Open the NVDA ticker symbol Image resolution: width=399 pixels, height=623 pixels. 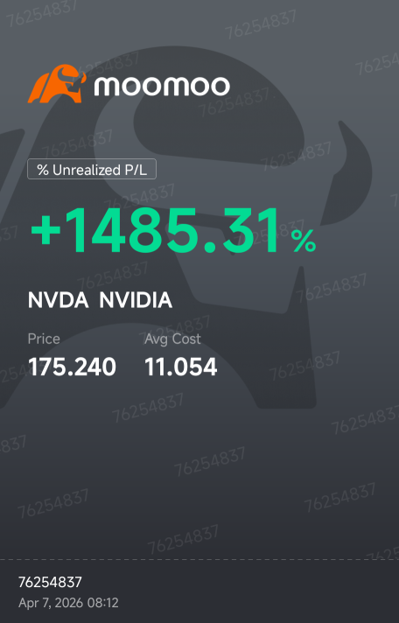[x=58, y=300]
